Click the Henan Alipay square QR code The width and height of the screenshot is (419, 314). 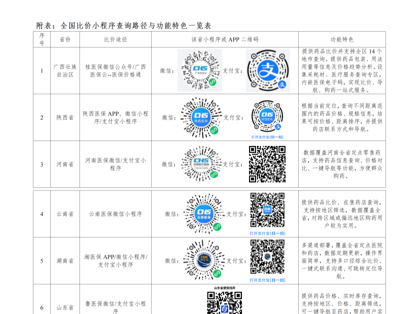267,164
